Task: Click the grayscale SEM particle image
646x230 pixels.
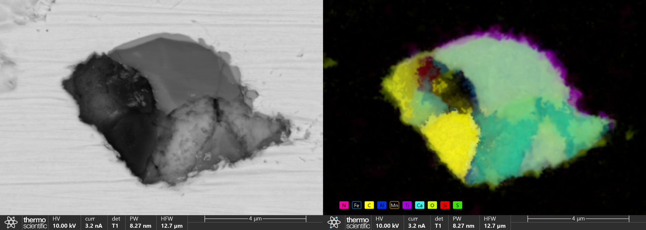Action: click(162, 108)
